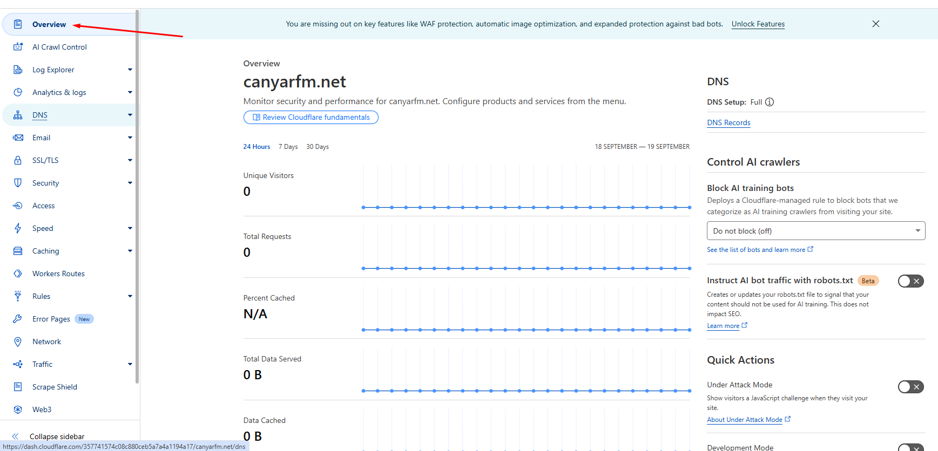The image size is (938, 451).
Task: Click the Network location pin icon
Action: click(x=18, y=341)
